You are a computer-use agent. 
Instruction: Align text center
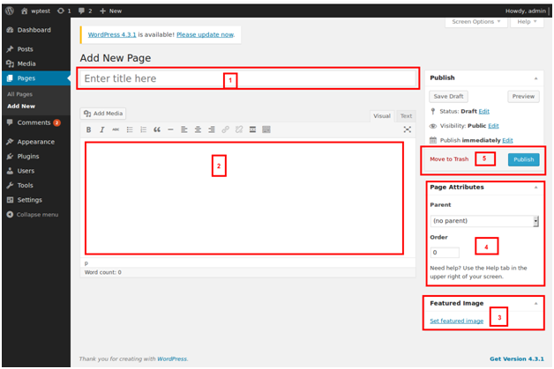pos(198,129)
